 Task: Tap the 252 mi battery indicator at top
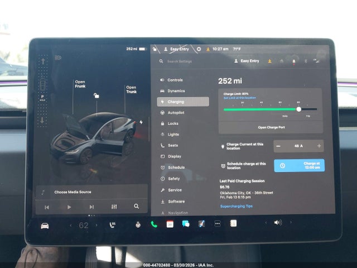point(136,49)
